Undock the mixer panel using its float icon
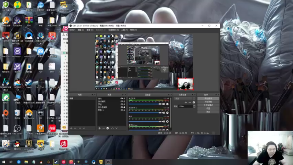This screenshot has width=293, height=165. 169,95
